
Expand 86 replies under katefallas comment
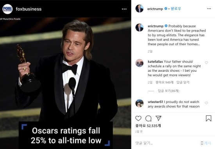(168, 91)
